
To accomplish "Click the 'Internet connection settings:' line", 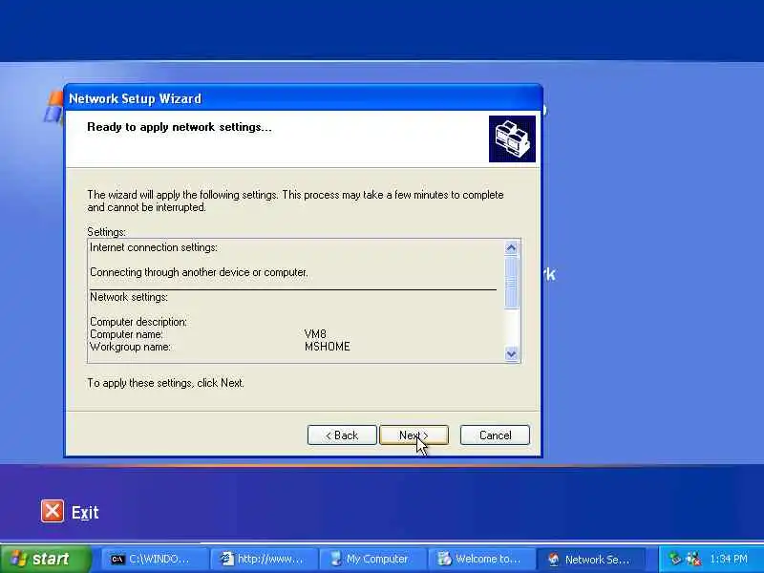I will point(154,247).
